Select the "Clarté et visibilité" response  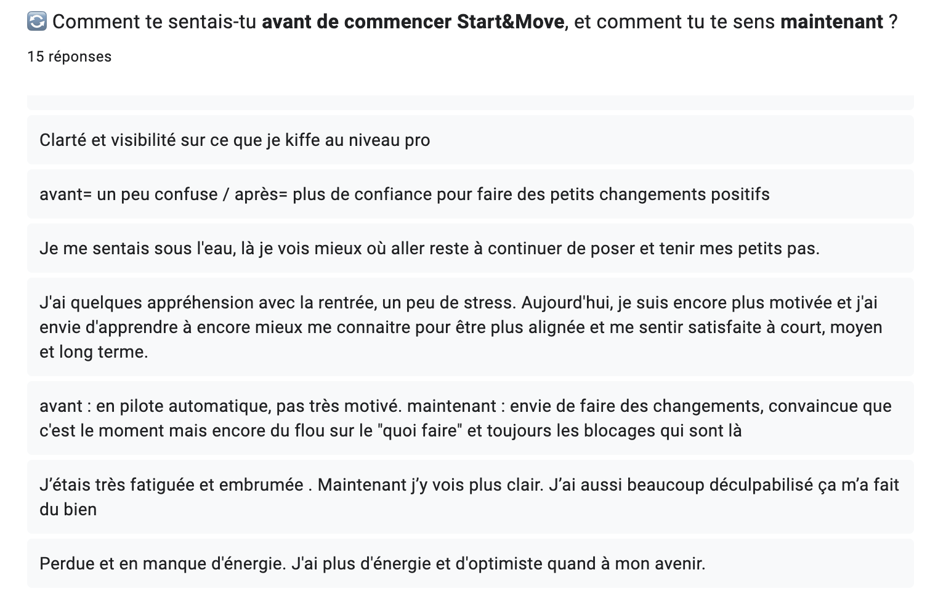click(x=470, y=140)
